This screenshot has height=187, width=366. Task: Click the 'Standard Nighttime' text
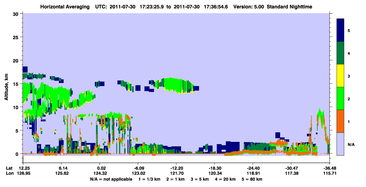click(x=290, y=6)
